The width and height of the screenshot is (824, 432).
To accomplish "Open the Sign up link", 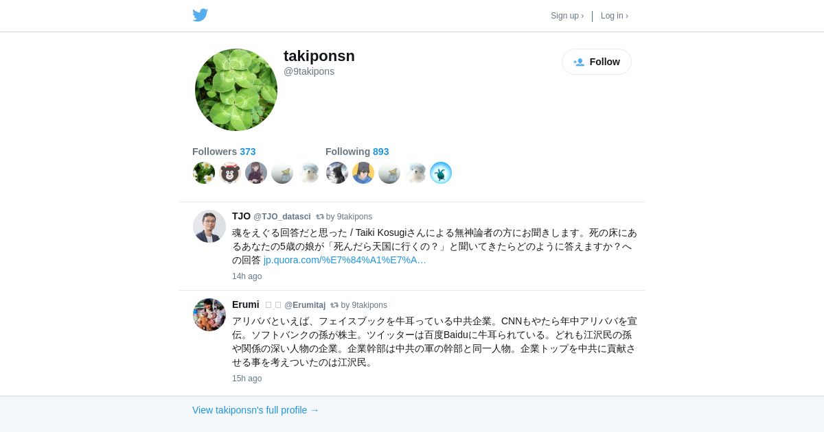I will (x=567, y=16).
